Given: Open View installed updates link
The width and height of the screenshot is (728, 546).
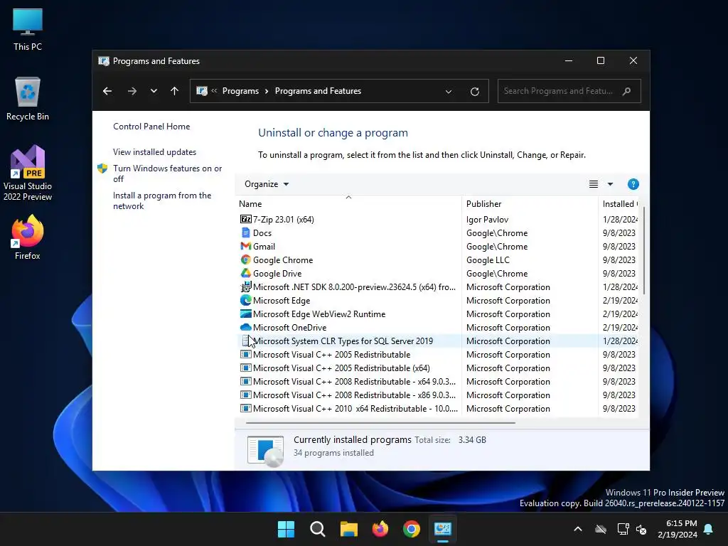Looking at the screenshot, I should (x=154, y=152).
